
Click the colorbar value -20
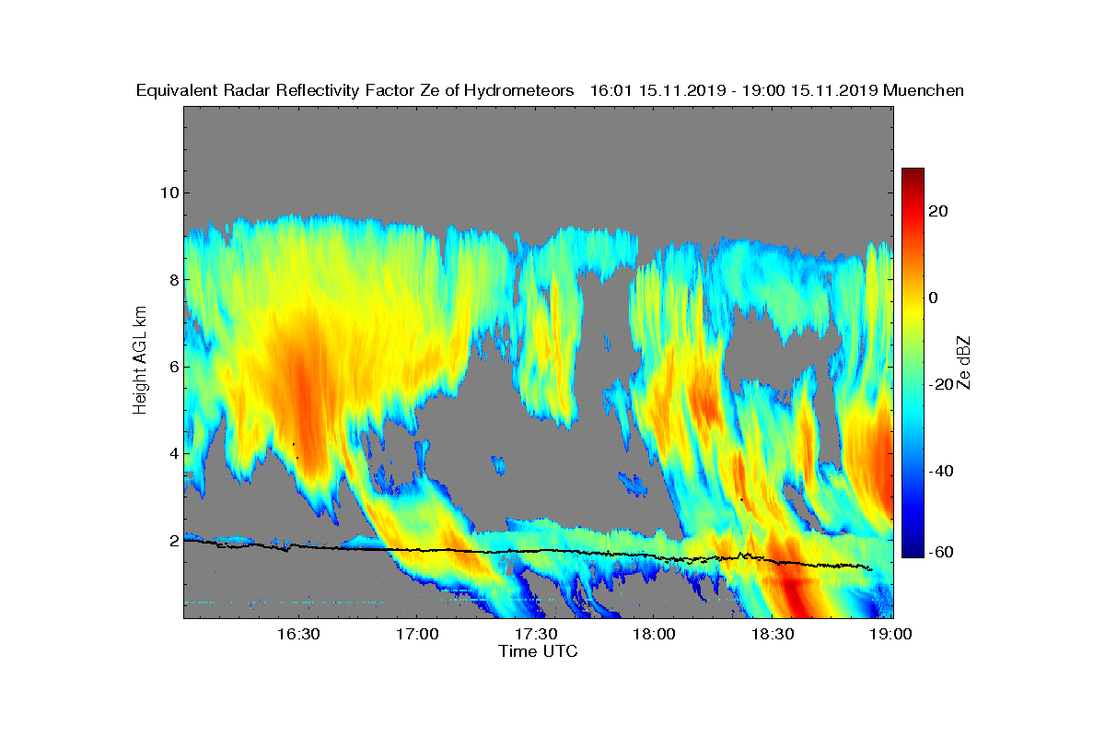(x=942, y=384)
